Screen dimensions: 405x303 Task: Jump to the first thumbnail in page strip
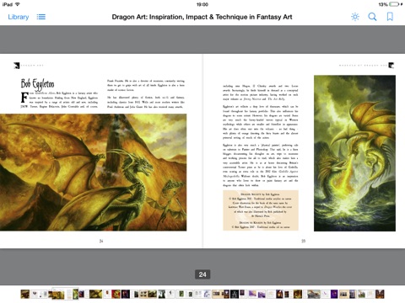(x=25, y=294)
